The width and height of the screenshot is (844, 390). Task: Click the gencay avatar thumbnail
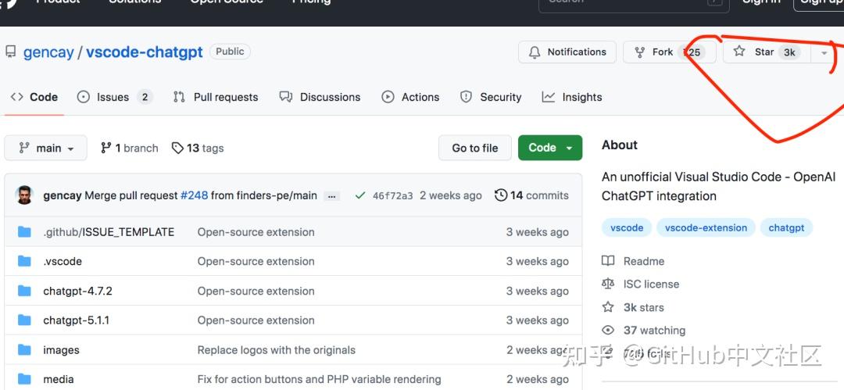point(24,195)
